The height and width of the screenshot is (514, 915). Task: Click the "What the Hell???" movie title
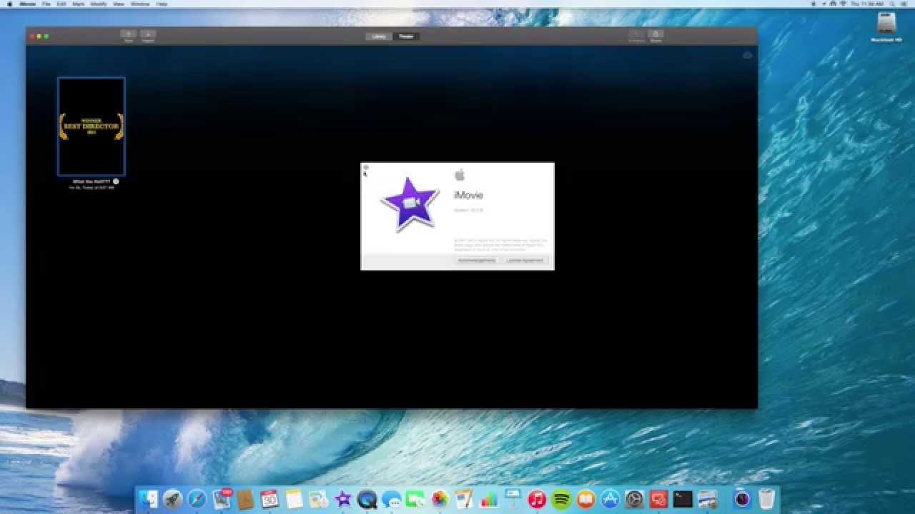tap(91, 181)
